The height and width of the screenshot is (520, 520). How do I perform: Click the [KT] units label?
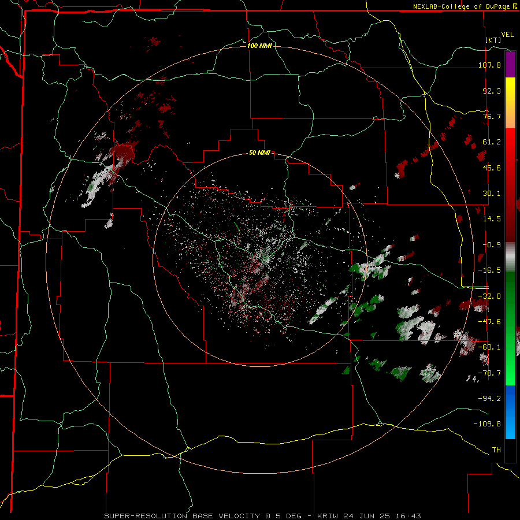click(493, 40)
